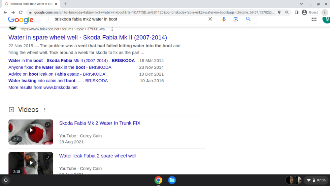The width and height of the screenshot is (330, 186).
Task: Expand preview on the 3:11 video thumbnail
Action: point(48,125)
